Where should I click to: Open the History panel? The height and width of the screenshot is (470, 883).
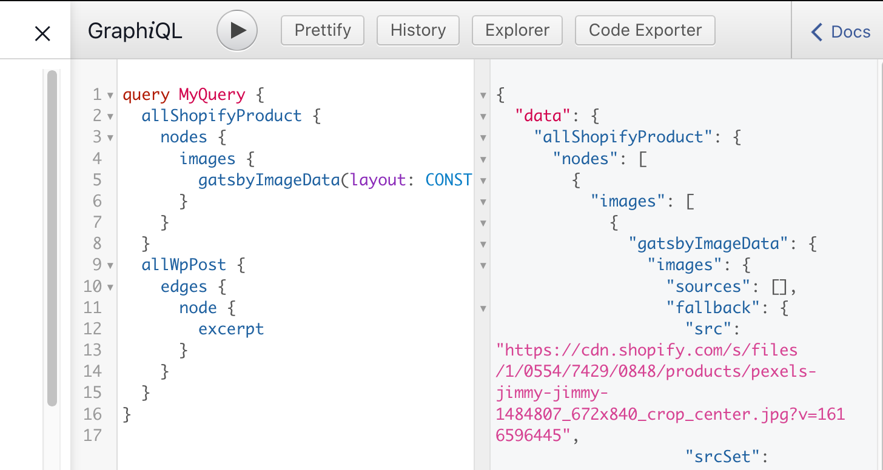pyautogui.click(x=418, y=30)
